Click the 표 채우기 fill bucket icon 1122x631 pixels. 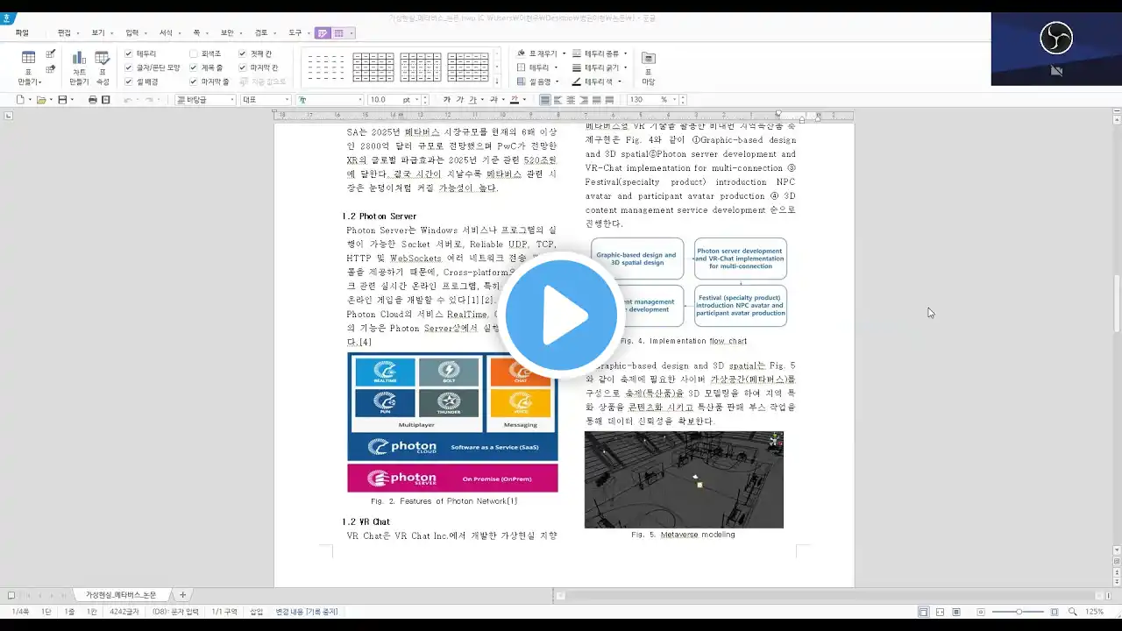pos(521,53)
